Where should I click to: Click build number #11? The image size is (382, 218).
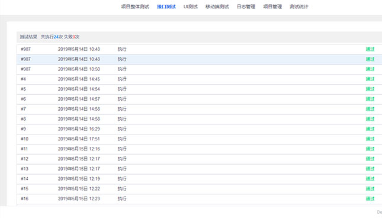click(24, 149)
